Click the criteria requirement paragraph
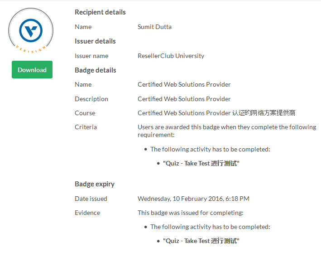This screenshot has width=321, height=253. [x=226, y=131]
